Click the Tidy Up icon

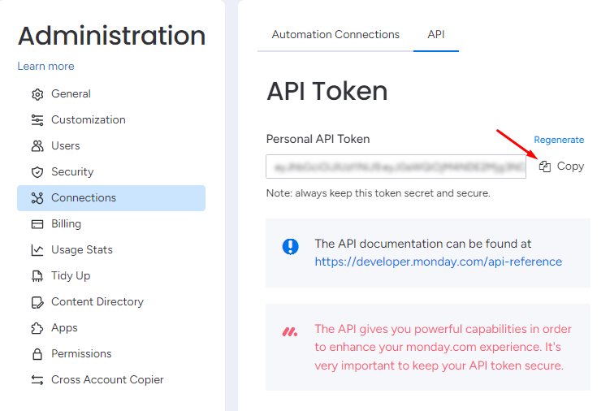click(37, 276)
